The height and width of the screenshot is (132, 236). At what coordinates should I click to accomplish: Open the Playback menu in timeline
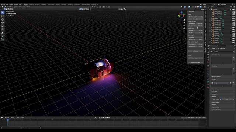[x=7, y=118]
